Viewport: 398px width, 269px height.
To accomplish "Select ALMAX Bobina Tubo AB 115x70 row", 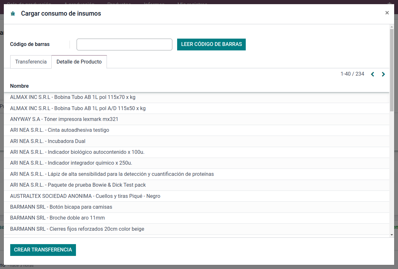I will (x=73, y=97).
